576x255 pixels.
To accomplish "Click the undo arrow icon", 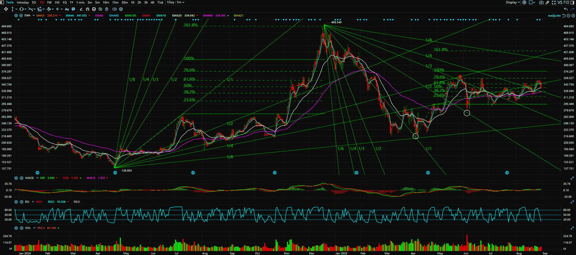I will pos(566,9).
